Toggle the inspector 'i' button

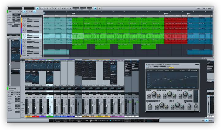tap(24, 11)
